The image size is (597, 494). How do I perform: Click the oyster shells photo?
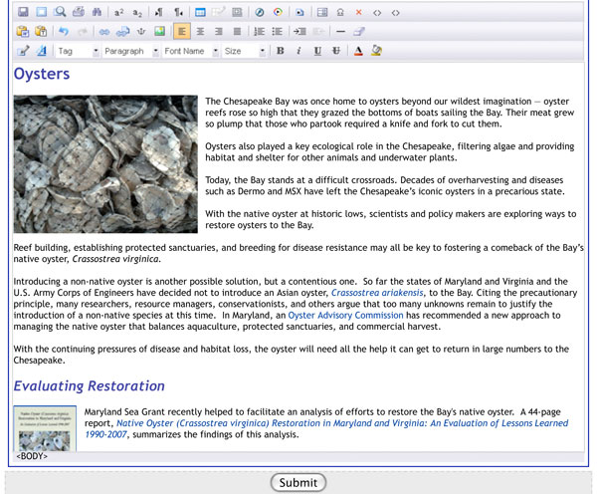coord(105,163)
